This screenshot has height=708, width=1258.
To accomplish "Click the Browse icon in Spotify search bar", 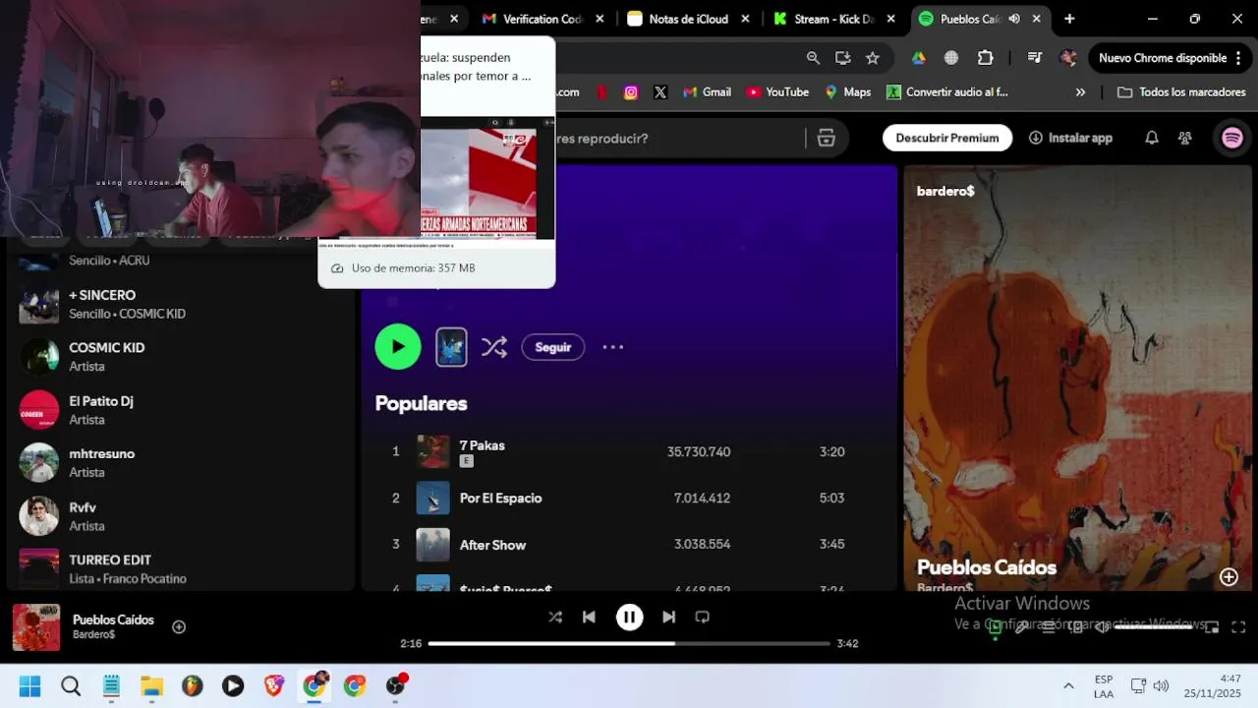I will pos(827,138).
